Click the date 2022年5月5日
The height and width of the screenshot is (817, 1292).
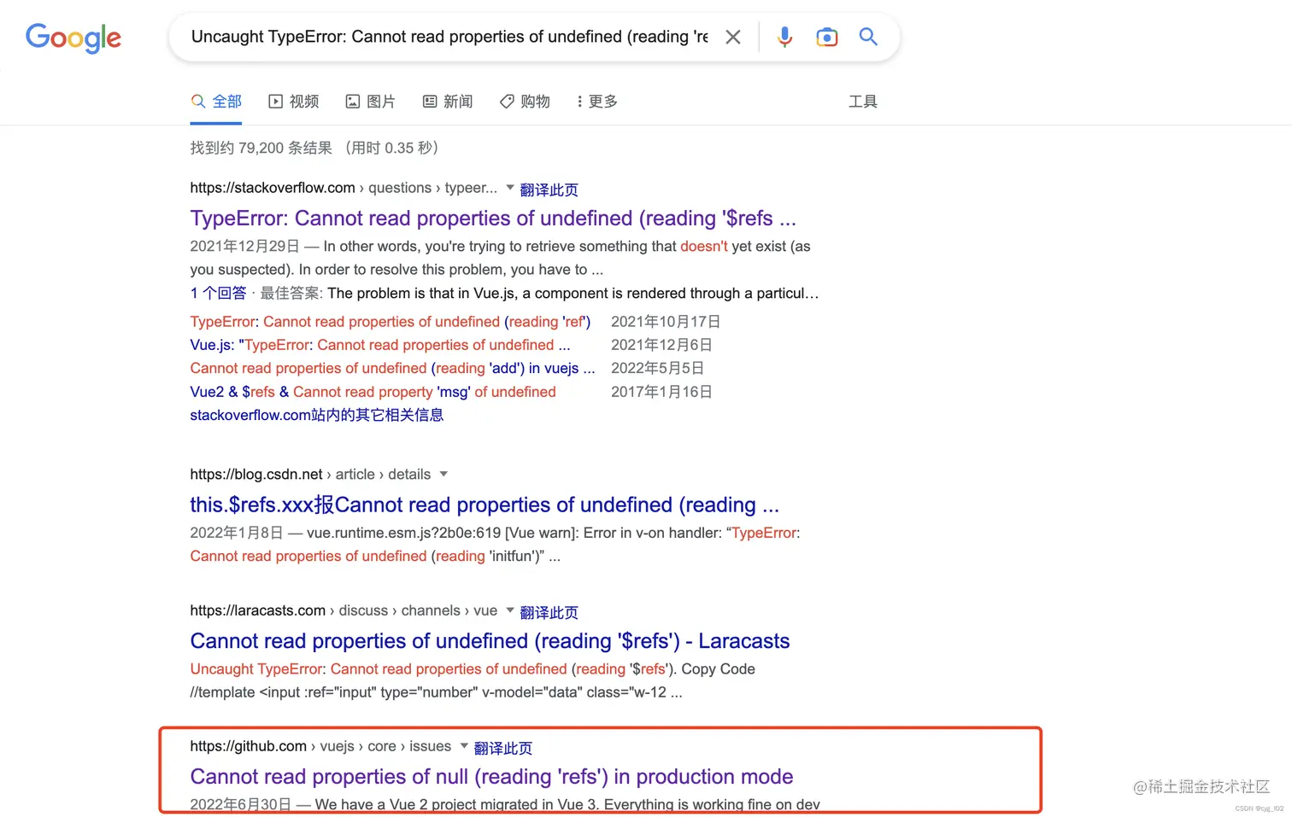(x=657, y=368)
